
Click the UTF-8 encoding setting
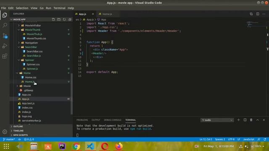[x=231, y=139]
